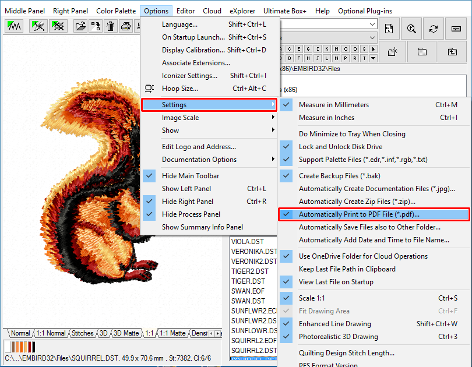Open the second dropdown below it
This screenshot has height=367, width=472.
pos(372,38)
